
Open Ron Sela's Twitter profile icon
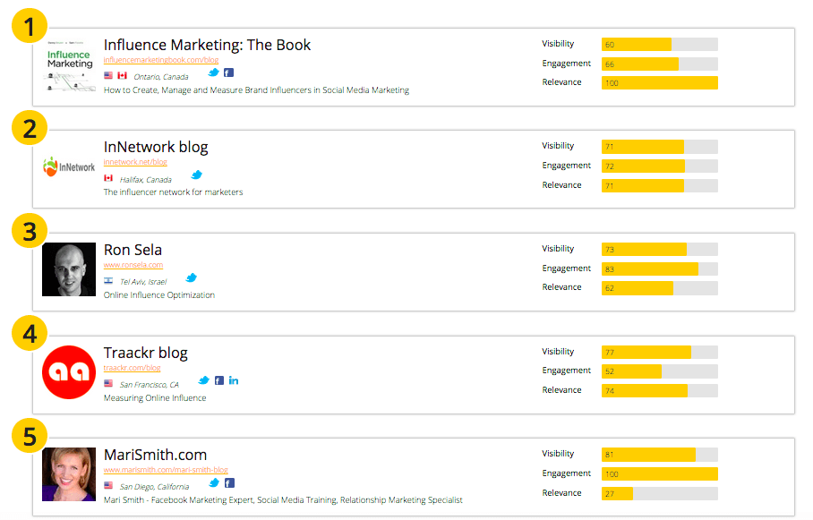tap(191, 278)
